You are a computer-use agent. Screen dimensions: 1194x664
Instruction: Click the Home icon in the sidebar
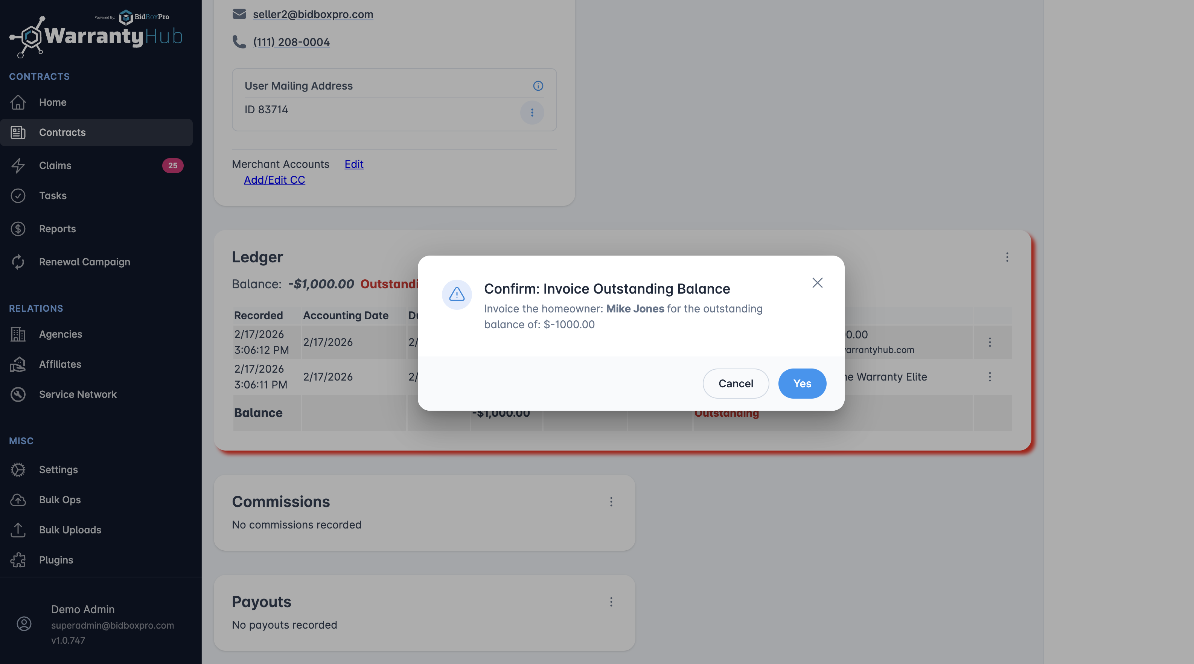click(x=18, y=102)
